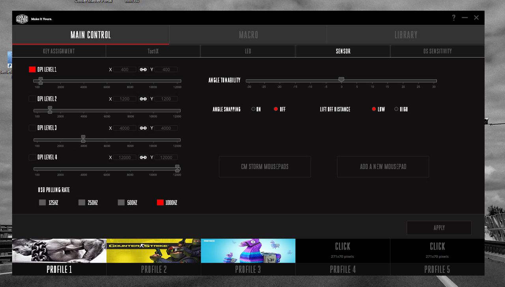Click Profile 4 image placeholder
The height and width of the screenshot is (287, 505).
click(x=342, y=250)
